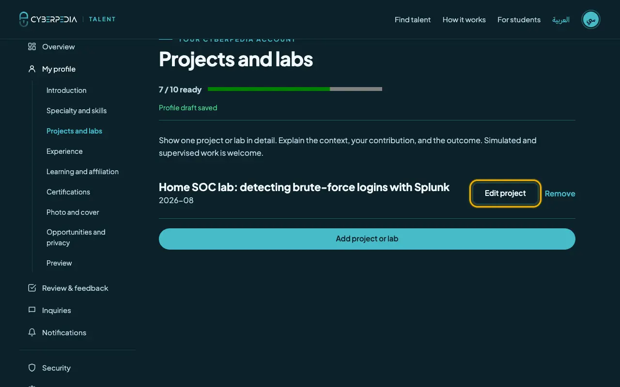Select Projects and labs sidebar item

pos(74,131)
